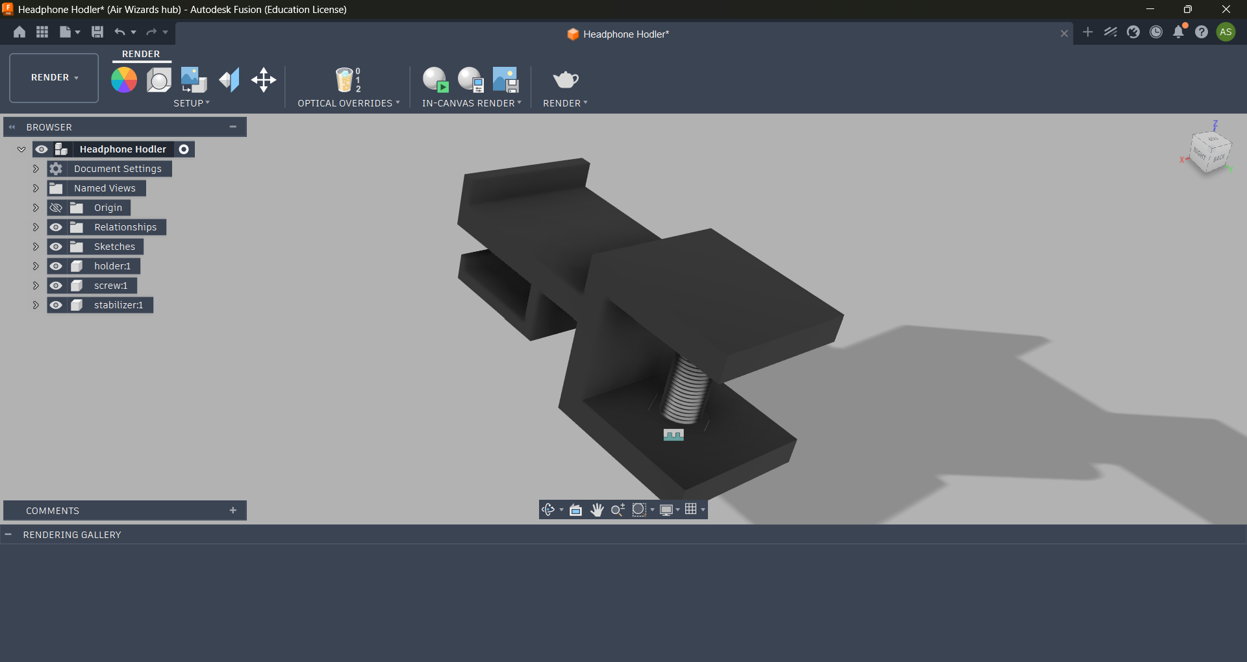This screenshot has width=1247, height=662.
Task: Open the Data Panel grid icon
Action: point(42,32)
